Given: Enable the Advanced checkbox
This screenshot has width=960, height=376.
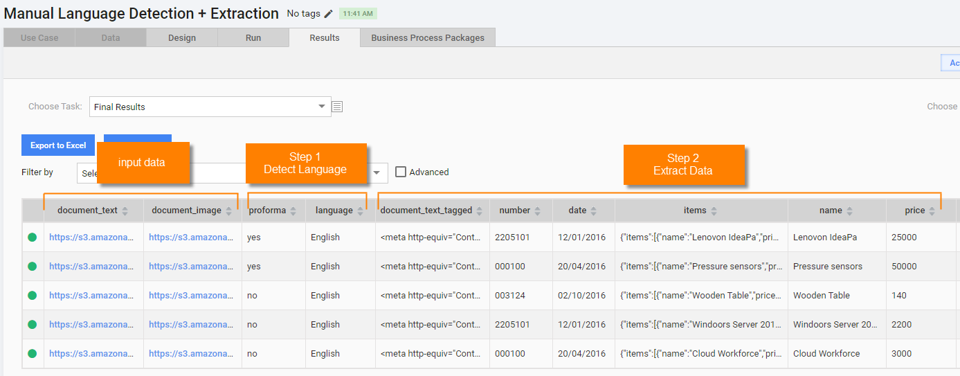Looking at the screenshot, I should tap(401, 172).
